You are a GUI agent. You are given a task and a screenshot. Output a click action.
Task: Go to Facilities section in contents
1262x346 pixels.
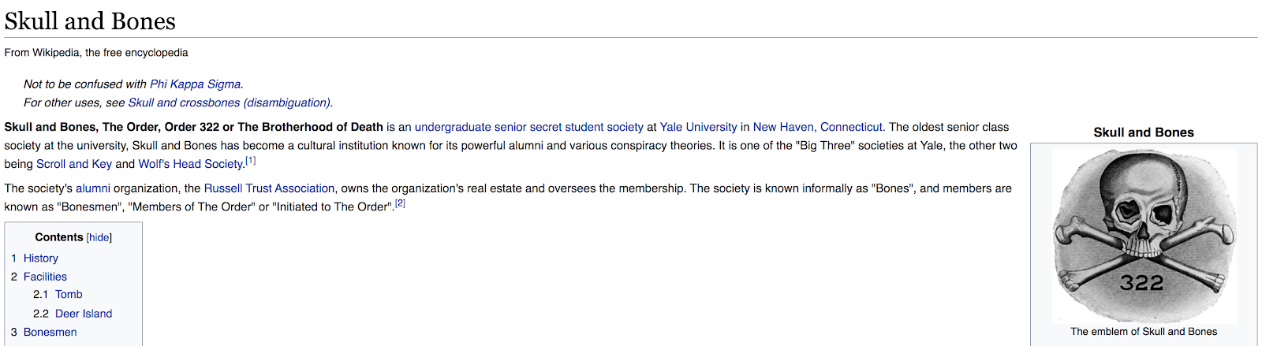[x=45, y=277]
